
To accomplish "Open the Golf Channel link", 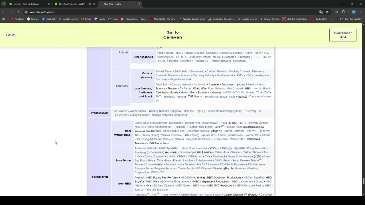I will tap(235, 89).
